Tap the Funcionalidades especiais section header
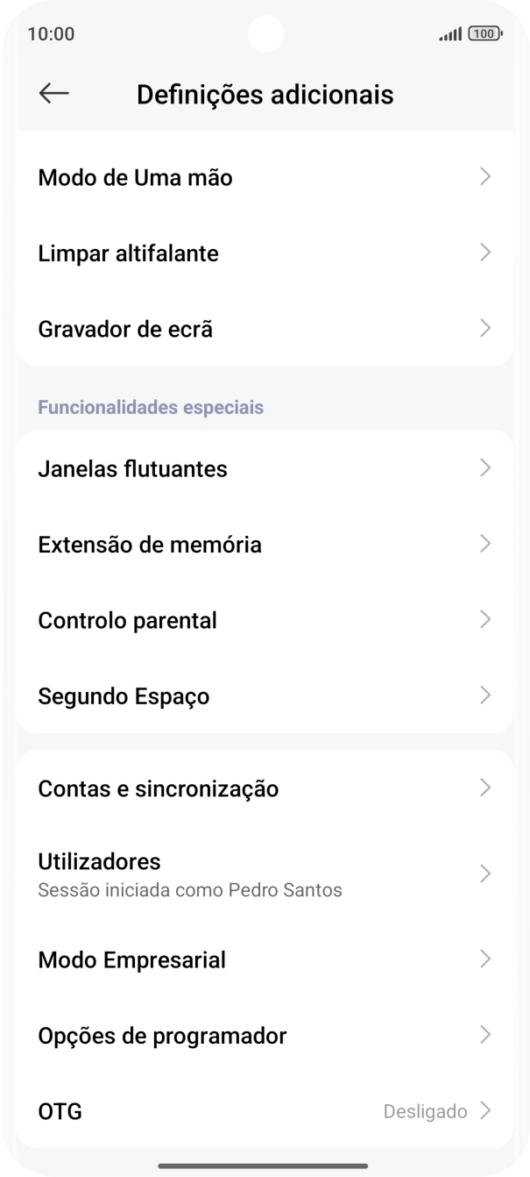Viewport: 530px width, 1177px height. point(150,406)
